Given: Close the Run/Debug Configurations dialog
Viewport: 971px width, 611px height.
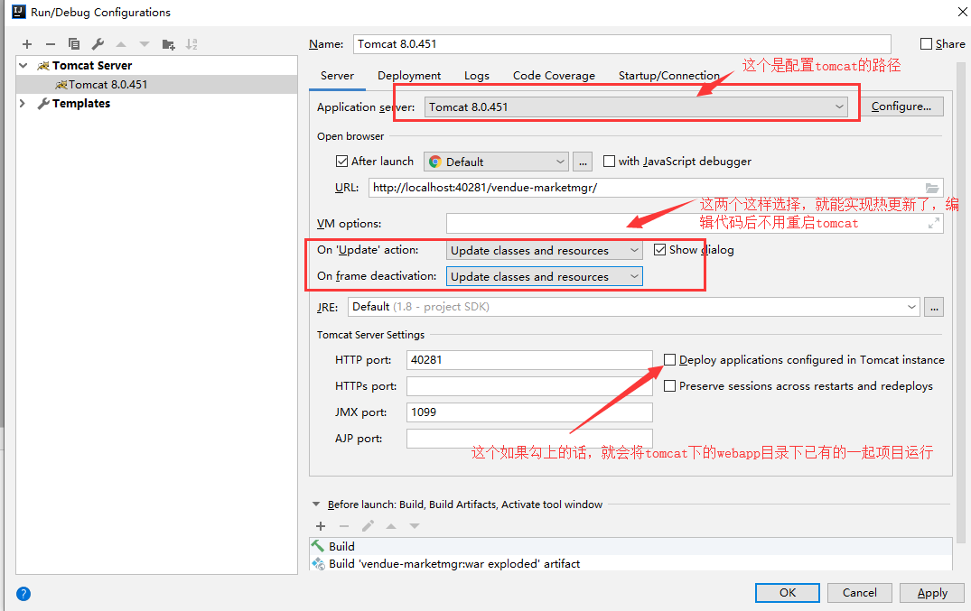Looking at the screenshot, I should point(961,12).
